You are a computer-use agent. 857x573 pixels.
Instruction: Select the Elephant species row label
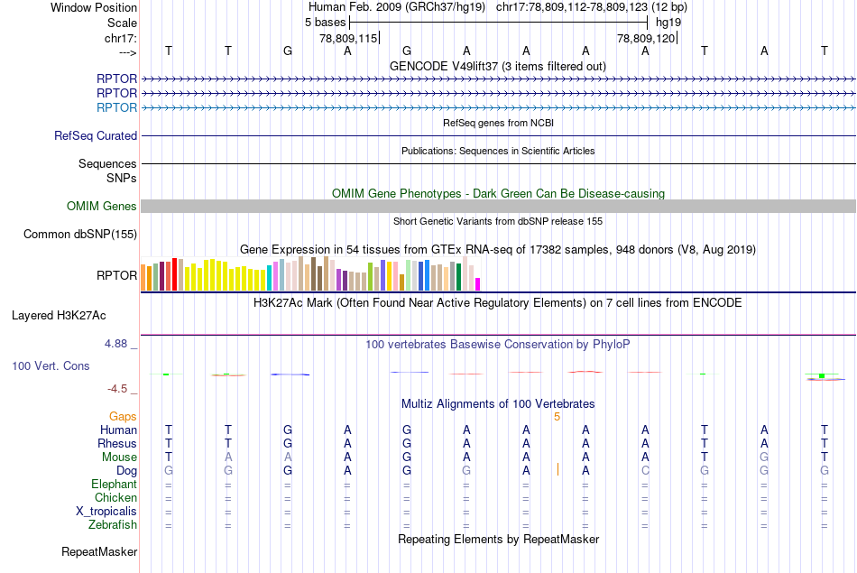(114, 485)
